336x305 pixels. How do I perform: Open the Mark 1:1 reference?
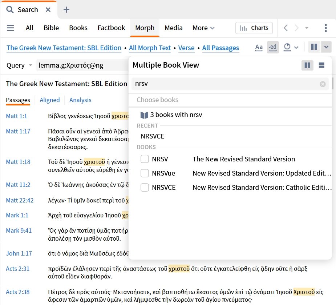tap(17, 215)
